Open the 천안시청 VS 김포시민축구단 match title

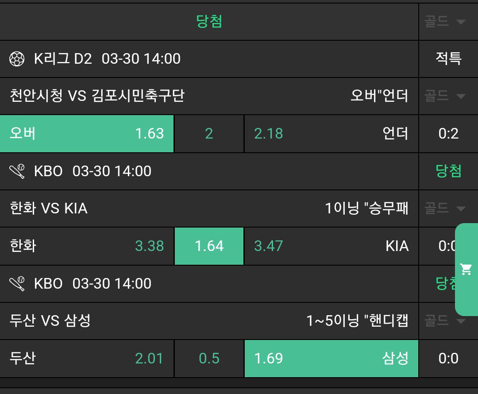coord(97,96)
